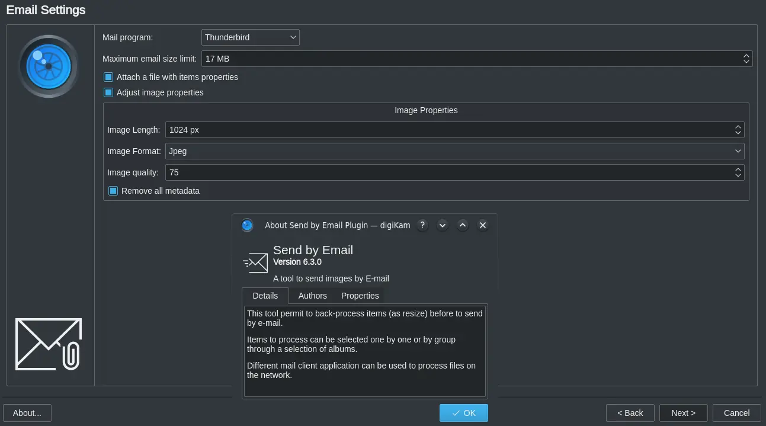766x426 pixels.
Task: Switch to the Authors tab
Action: [x=312, y=296]
